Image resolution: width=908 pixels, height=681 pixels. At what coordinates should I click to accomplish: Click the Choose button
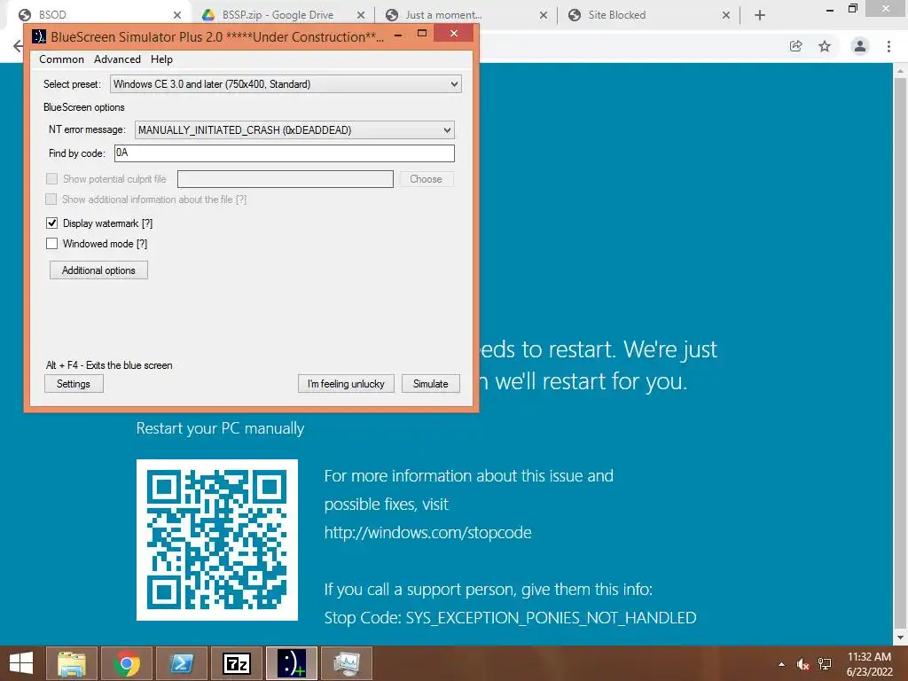point(427,179)
